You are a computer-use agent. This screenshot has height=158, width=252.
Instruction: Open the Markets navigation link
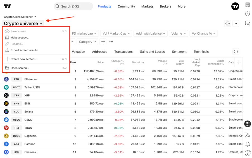pos(148,6)
